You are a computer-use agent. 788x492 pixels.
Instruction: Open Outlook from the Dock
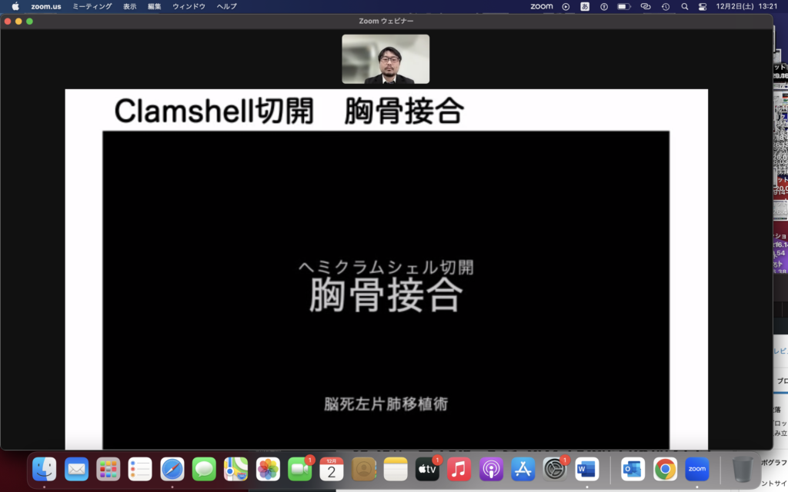(x=633, y=469)
